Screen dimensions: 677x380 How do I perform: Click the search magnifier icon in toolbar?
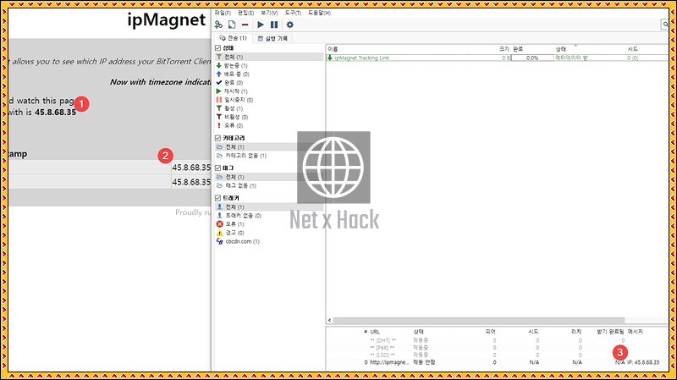(x=665, y=25)
